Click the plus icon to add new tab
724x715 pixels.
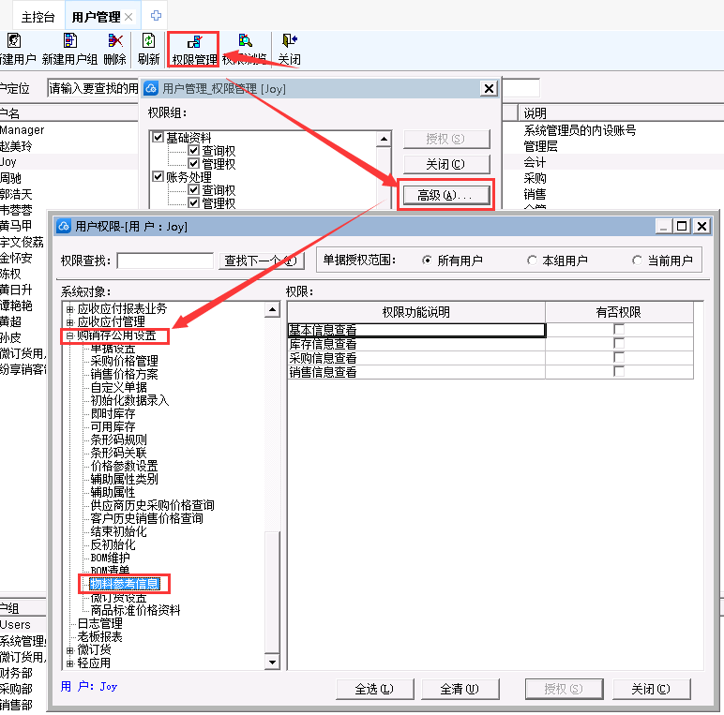tap(157, 16)
